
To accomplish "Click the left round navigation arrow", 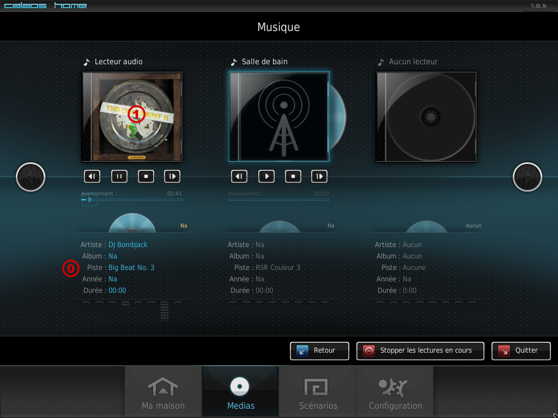I will coord(31,177).
